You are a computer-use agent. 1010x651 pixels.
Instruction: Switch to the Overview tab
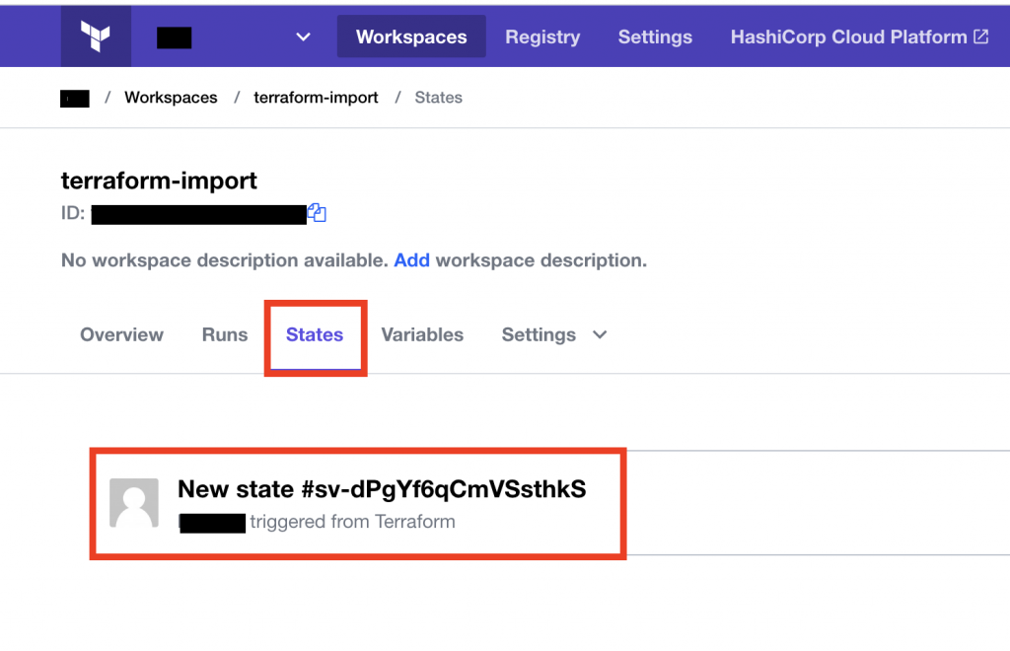coord(120,335)
